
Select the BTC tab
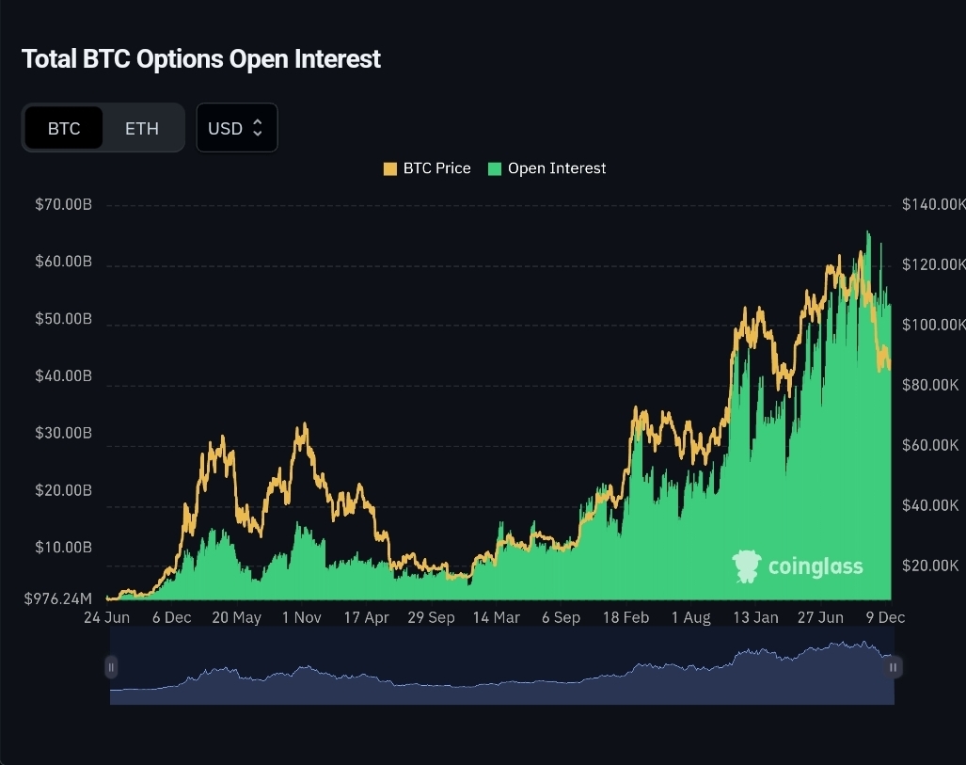64,128
